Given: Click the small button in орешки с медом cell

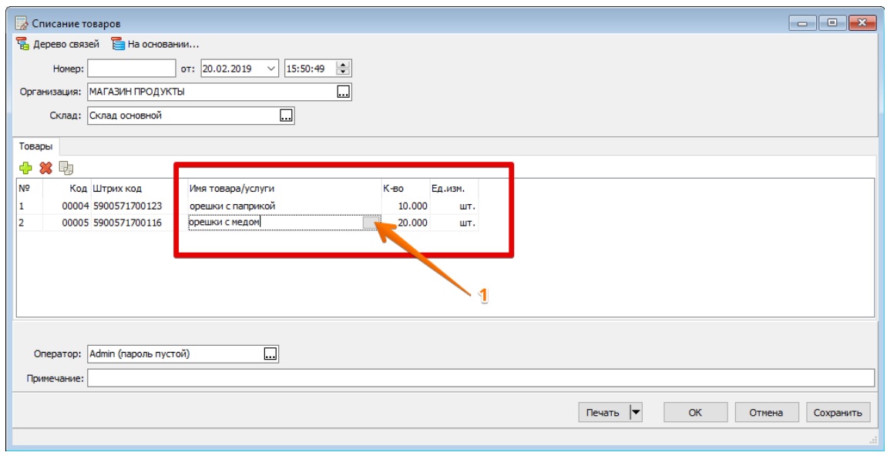Looking at the screenshot, I should click(371, 223).
